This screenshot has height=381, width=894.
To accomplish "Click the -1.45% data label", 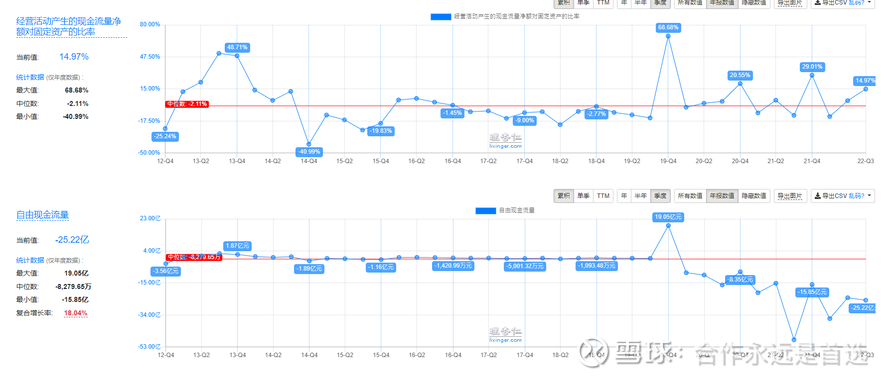I will click(452, 113).
